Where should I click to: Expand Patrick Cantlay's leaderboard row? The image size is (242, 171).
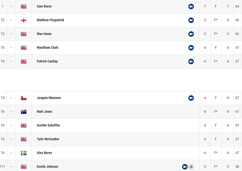[121, 61]
